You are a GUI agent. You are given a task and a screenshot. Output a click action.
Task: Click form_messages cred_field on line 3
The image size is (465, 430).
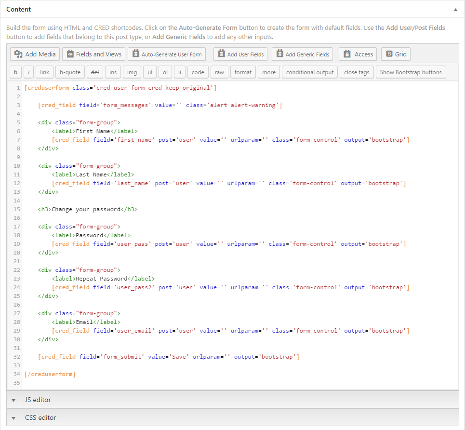tap(160, 105)
